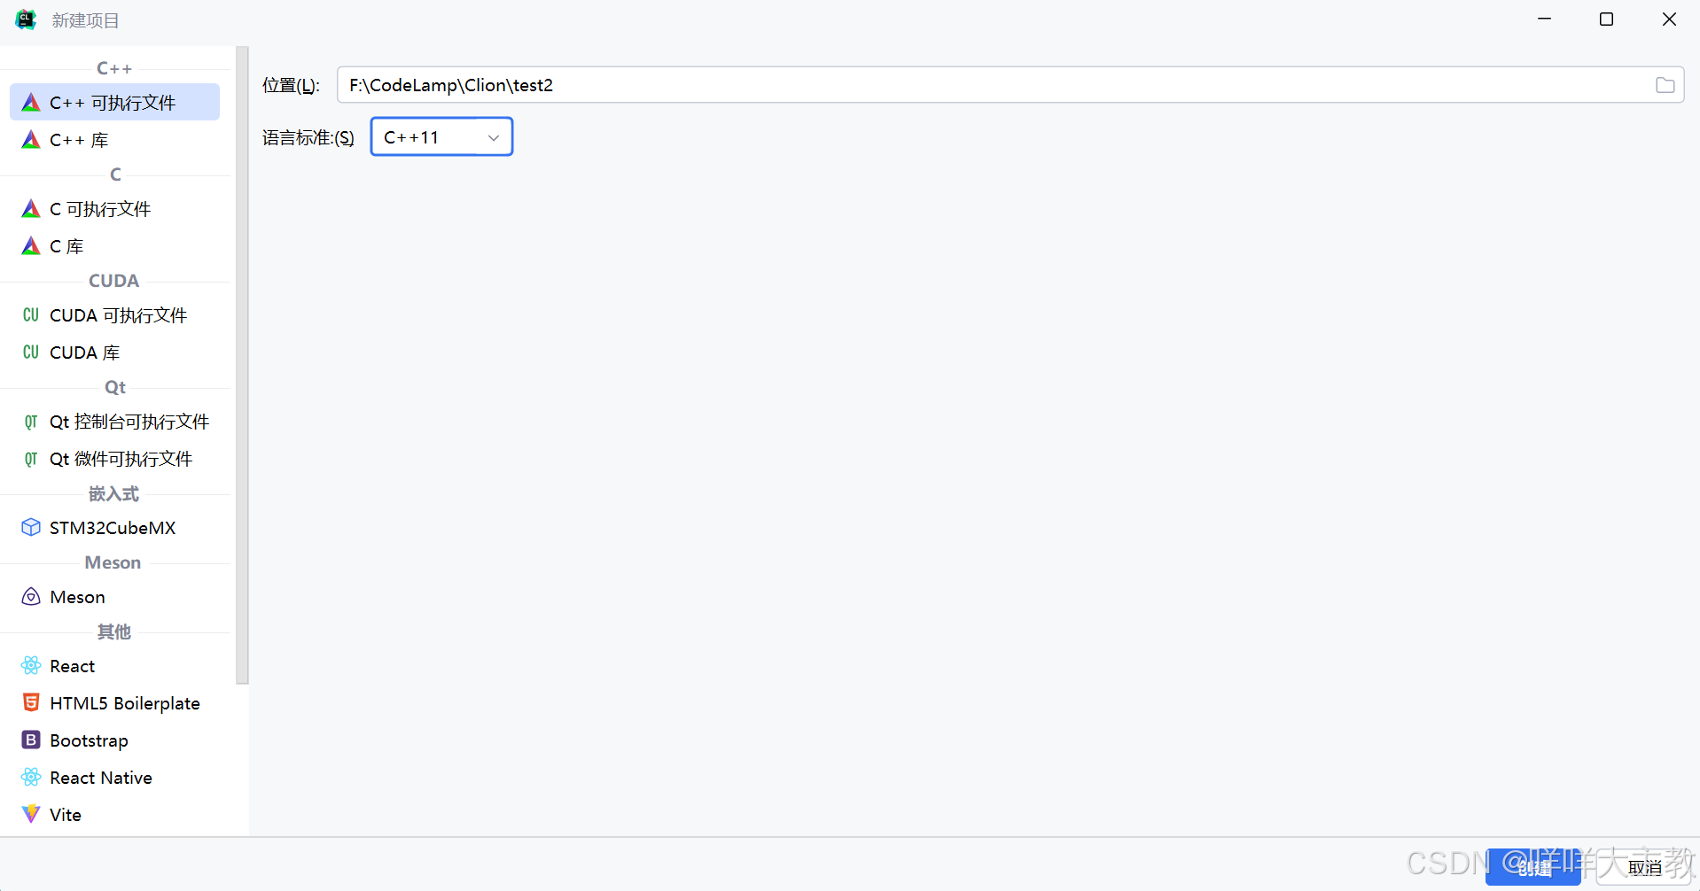This screenshot has width=1700, height=891.
Task: Select 'C 可执行文件' label in list
Action: click(x=100, y=209)
